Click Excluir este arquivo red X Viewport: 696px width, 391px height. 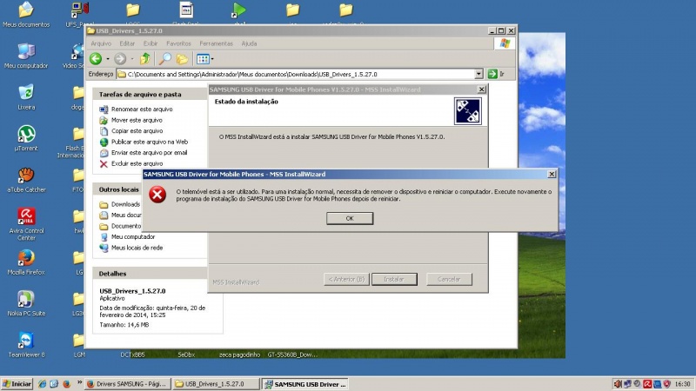104,163
